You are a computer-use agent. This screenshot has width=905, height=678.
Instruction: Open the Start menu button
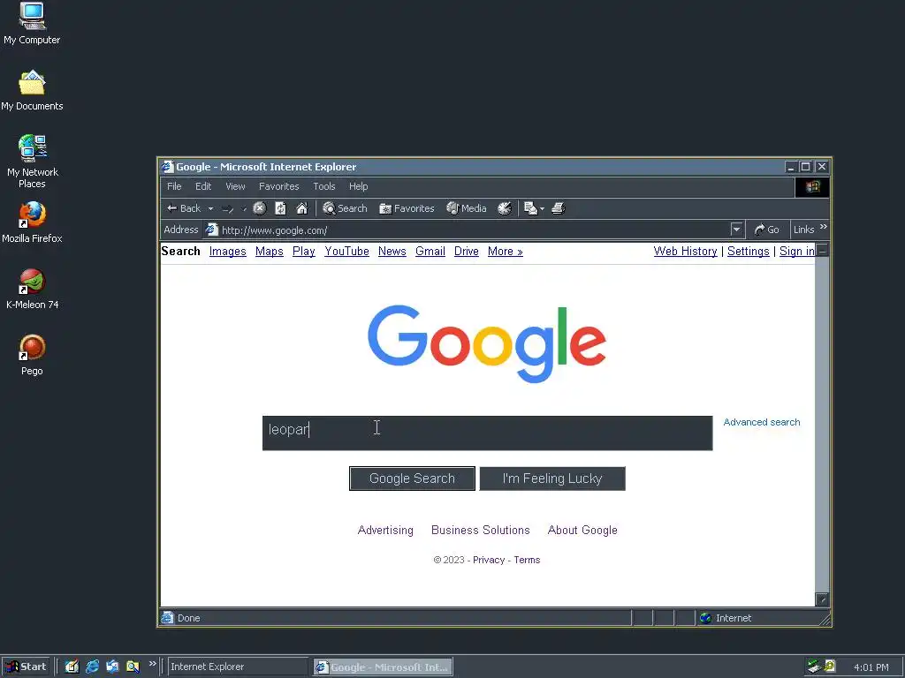point(26,667)
